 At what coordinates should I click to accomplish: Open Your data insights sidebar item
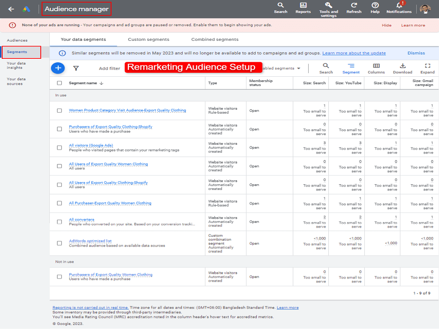tap(16, 65)
